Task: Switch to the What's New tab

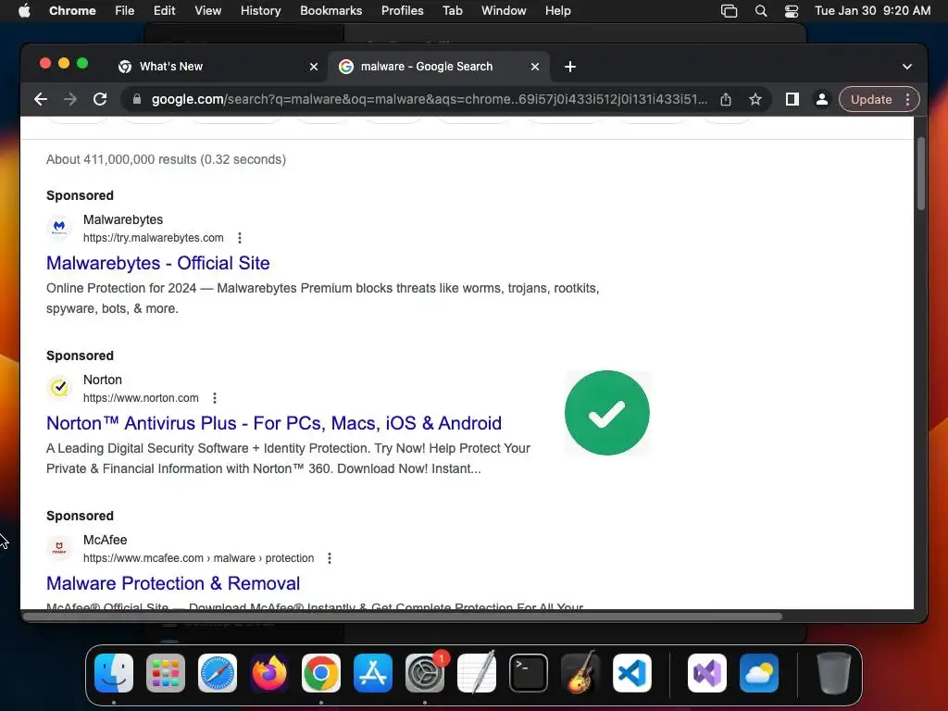Action: pyautogui.click(x=216, y=67)
